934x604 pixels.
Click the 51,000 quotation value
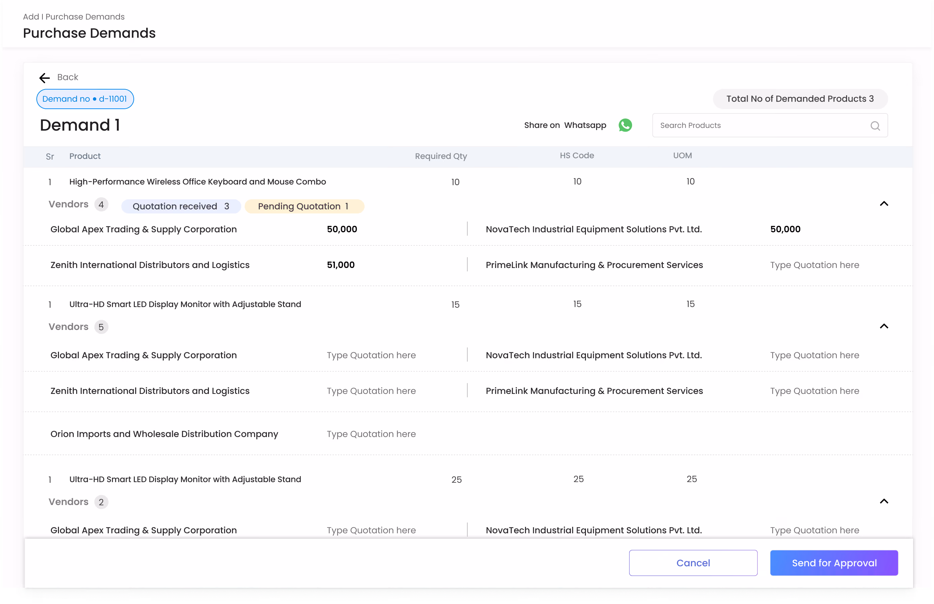click(341, 265)
